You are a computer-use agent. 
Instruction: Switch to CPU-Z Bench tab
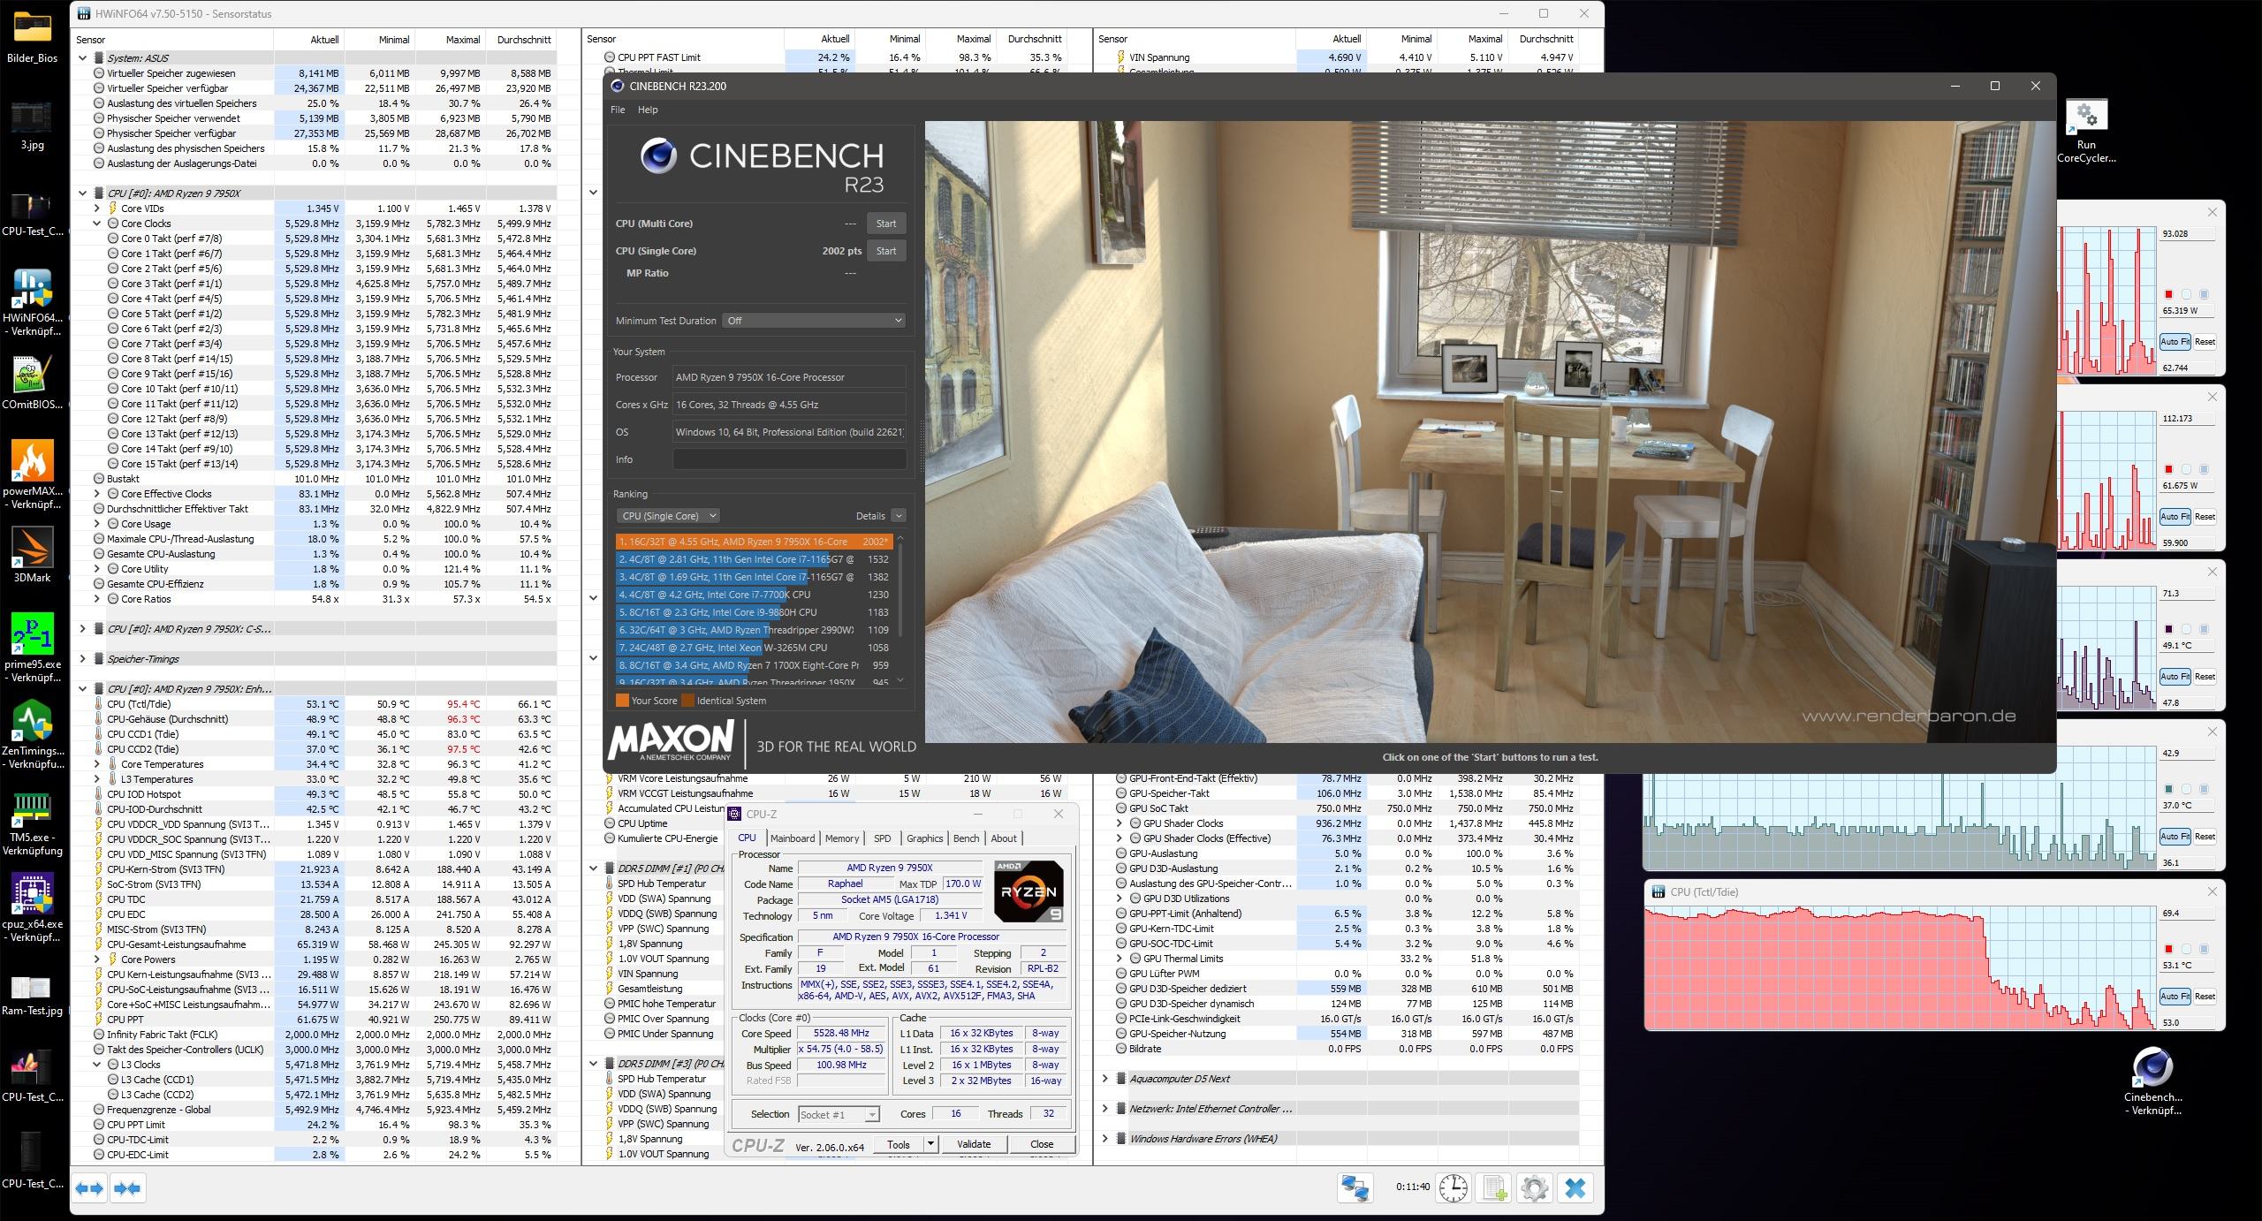[x=966, y=838]
